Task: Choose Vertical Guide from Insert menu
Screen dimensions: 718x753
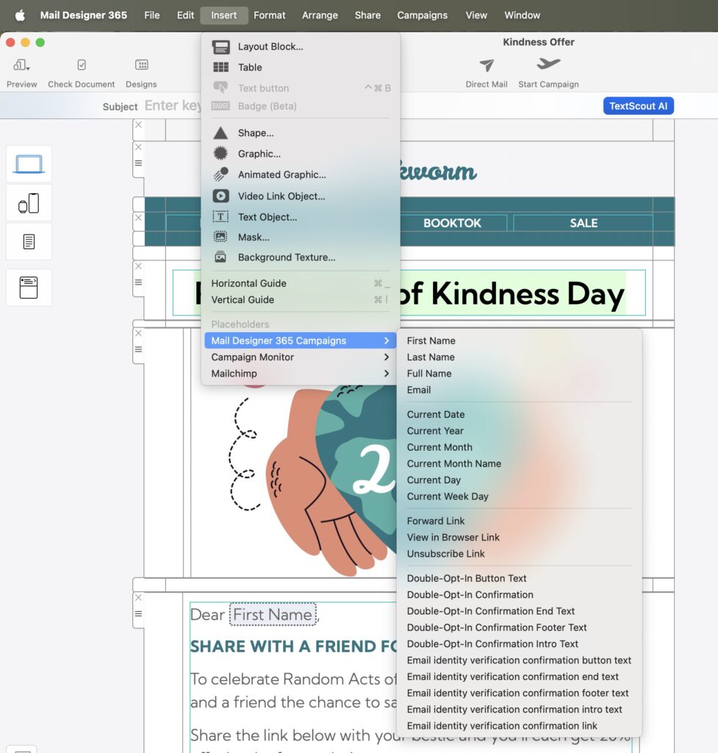Action: click(301, 300)
